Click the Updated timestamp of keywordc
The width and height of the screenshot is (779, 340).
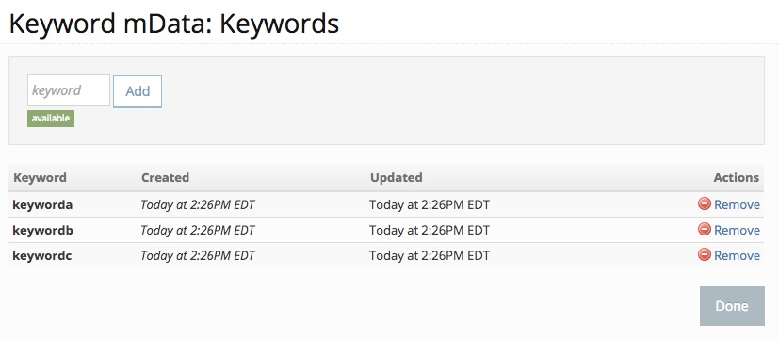pyautogui.click(x=430, y=255)
